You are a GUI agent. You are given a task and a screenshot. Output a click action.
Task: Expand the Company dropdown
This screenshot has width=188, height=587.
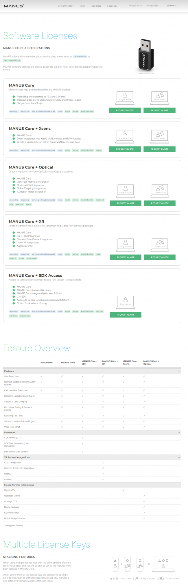[172, 6]
